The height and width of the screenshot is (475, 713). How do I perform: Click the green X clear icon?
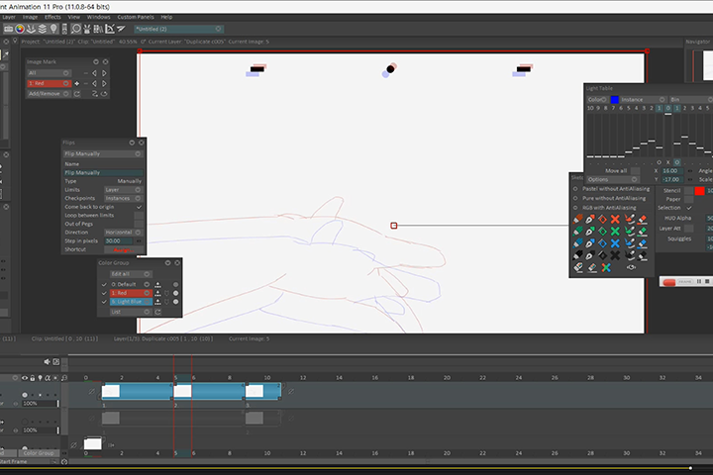[x=615, y=232]
